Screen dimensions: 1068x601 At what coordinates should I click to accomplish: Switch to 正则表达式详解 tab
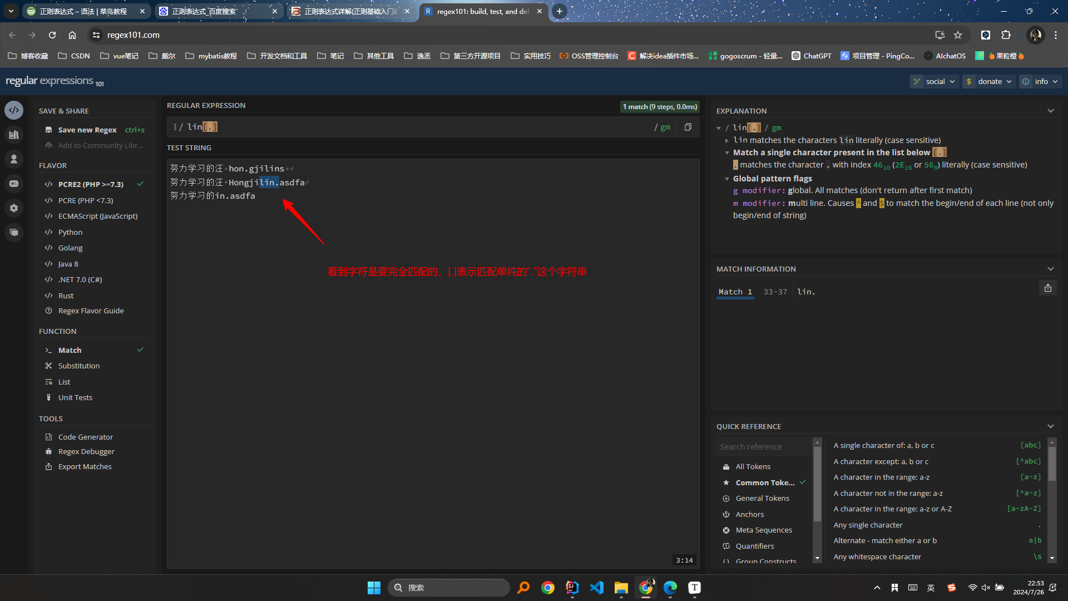pyautogui.click(x=350, y=11)
